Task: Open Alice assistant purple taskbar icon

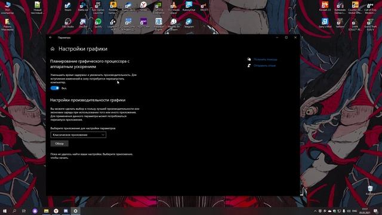Action: click(35, 211)
